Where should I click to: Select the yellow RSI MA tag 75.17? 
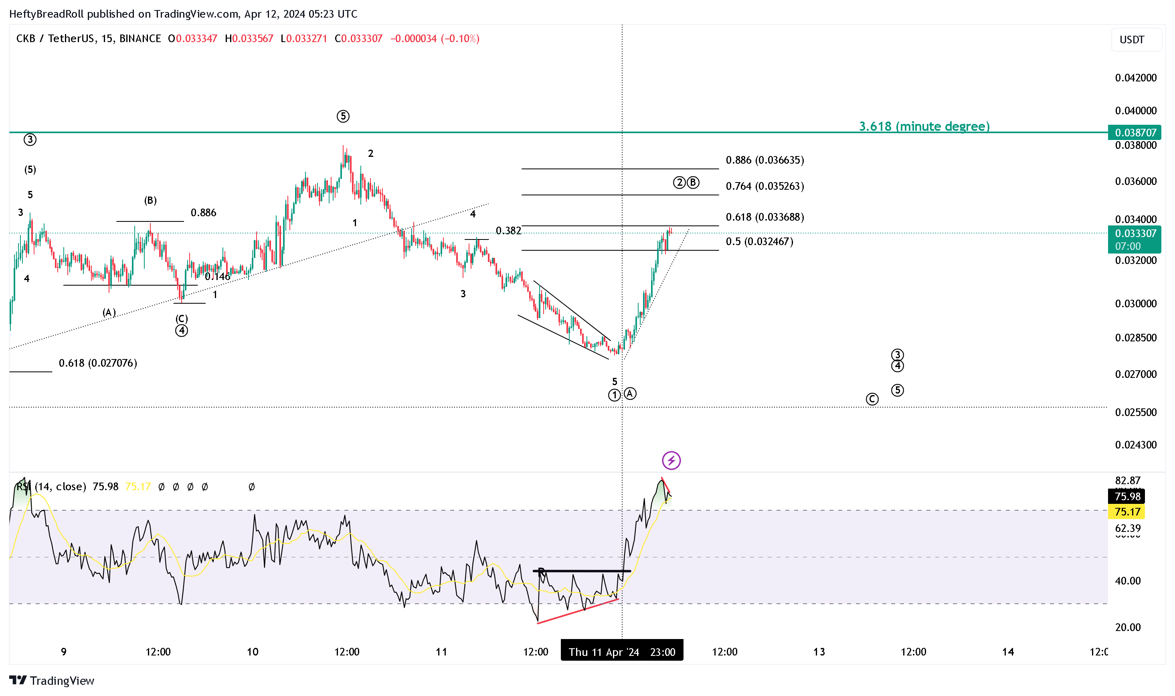[1126, 512]
